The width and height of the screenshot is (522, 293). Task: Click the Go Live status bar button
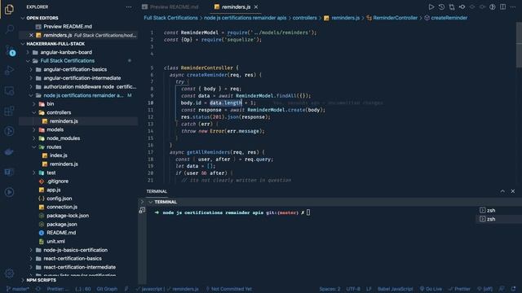pyautogui.click(x=431, y=289)
